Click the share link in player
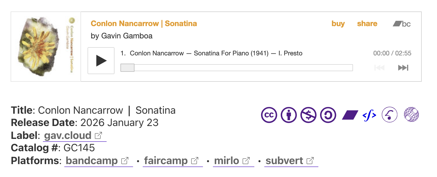 pos(367,24)
